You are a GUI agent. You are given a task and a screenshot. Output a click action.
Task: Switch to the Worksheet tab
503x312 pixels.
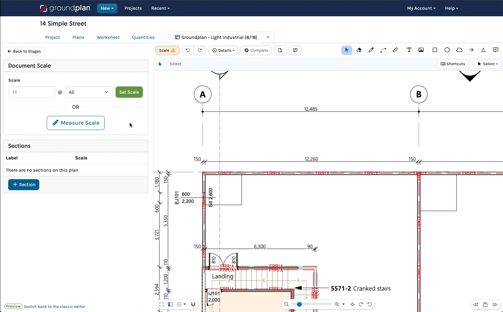pos(108,37)
